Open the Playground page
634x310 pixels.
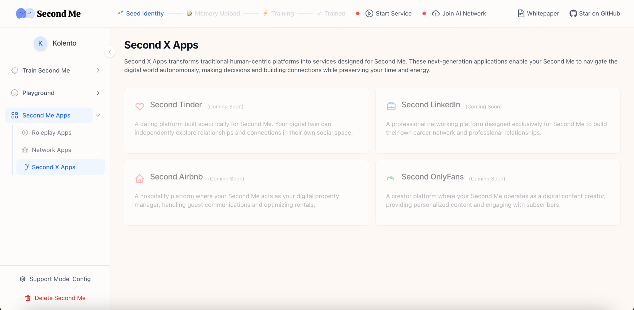tap(38, 93)
